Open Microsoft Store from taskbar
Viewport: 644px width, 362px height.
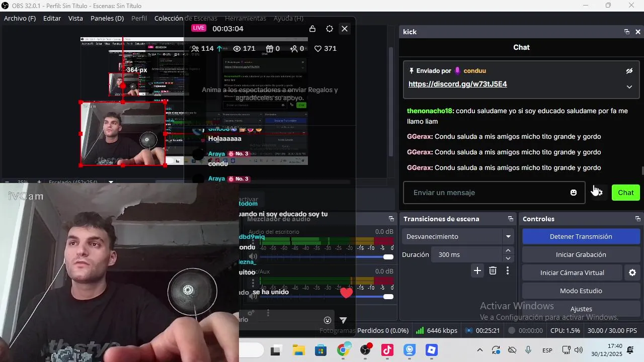pyautogui.click(x=320, y=350)
